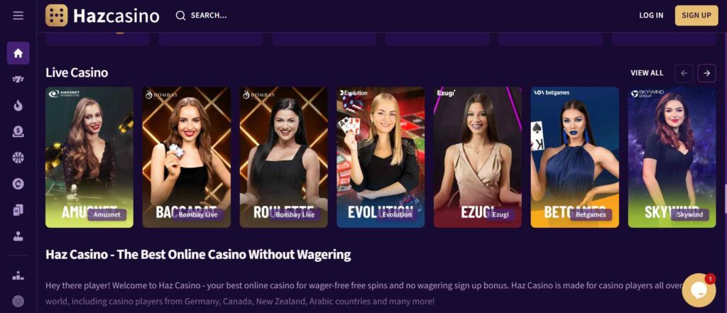Select the flame hot games icon
This screenshot has width=727, height=313.
(18, 106)
